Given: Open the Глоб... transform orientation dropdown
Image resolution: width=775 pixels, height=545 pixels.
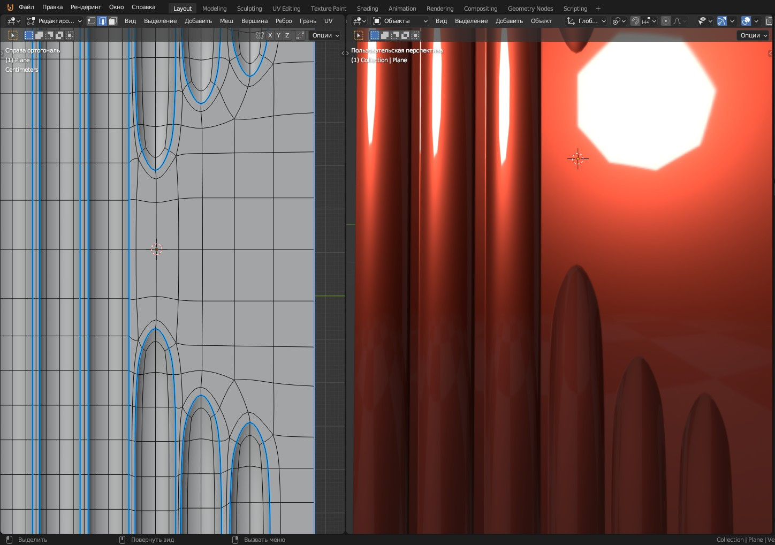Looking at the screenshot, I should coord(587,21).
